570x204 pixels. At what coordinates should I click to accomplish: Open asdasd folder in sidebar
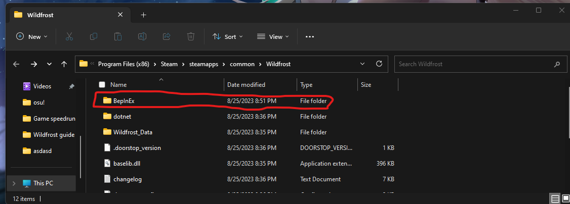(x=43, y=151)
